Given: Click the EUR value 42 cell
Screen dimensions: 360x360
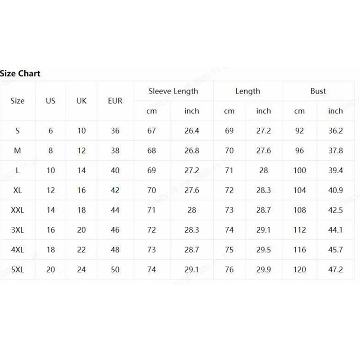Looking at the screenshot, I should (115, 190).
